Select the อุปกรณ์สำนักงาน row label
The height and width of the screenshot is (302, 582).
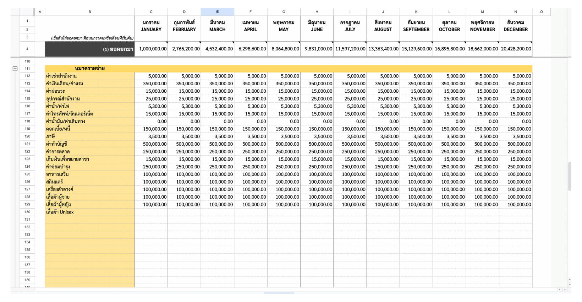[x=90, y=99]
